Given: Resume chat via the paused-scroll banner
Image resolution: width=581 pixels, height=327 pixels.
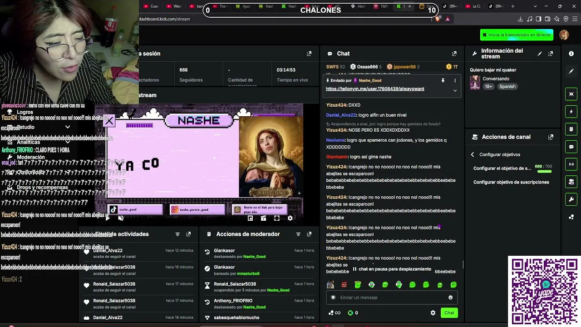Looking at the screenshot, I should tap(392, 269).
